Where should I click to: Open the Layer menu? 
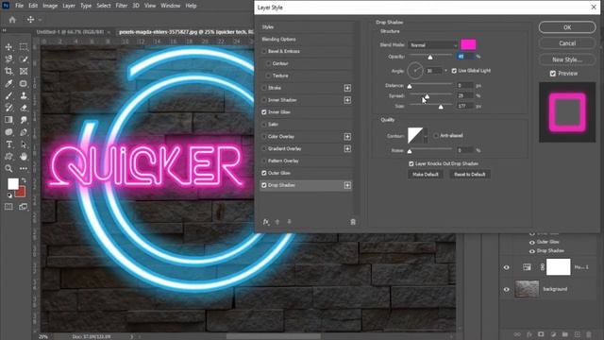coord(69,6)
